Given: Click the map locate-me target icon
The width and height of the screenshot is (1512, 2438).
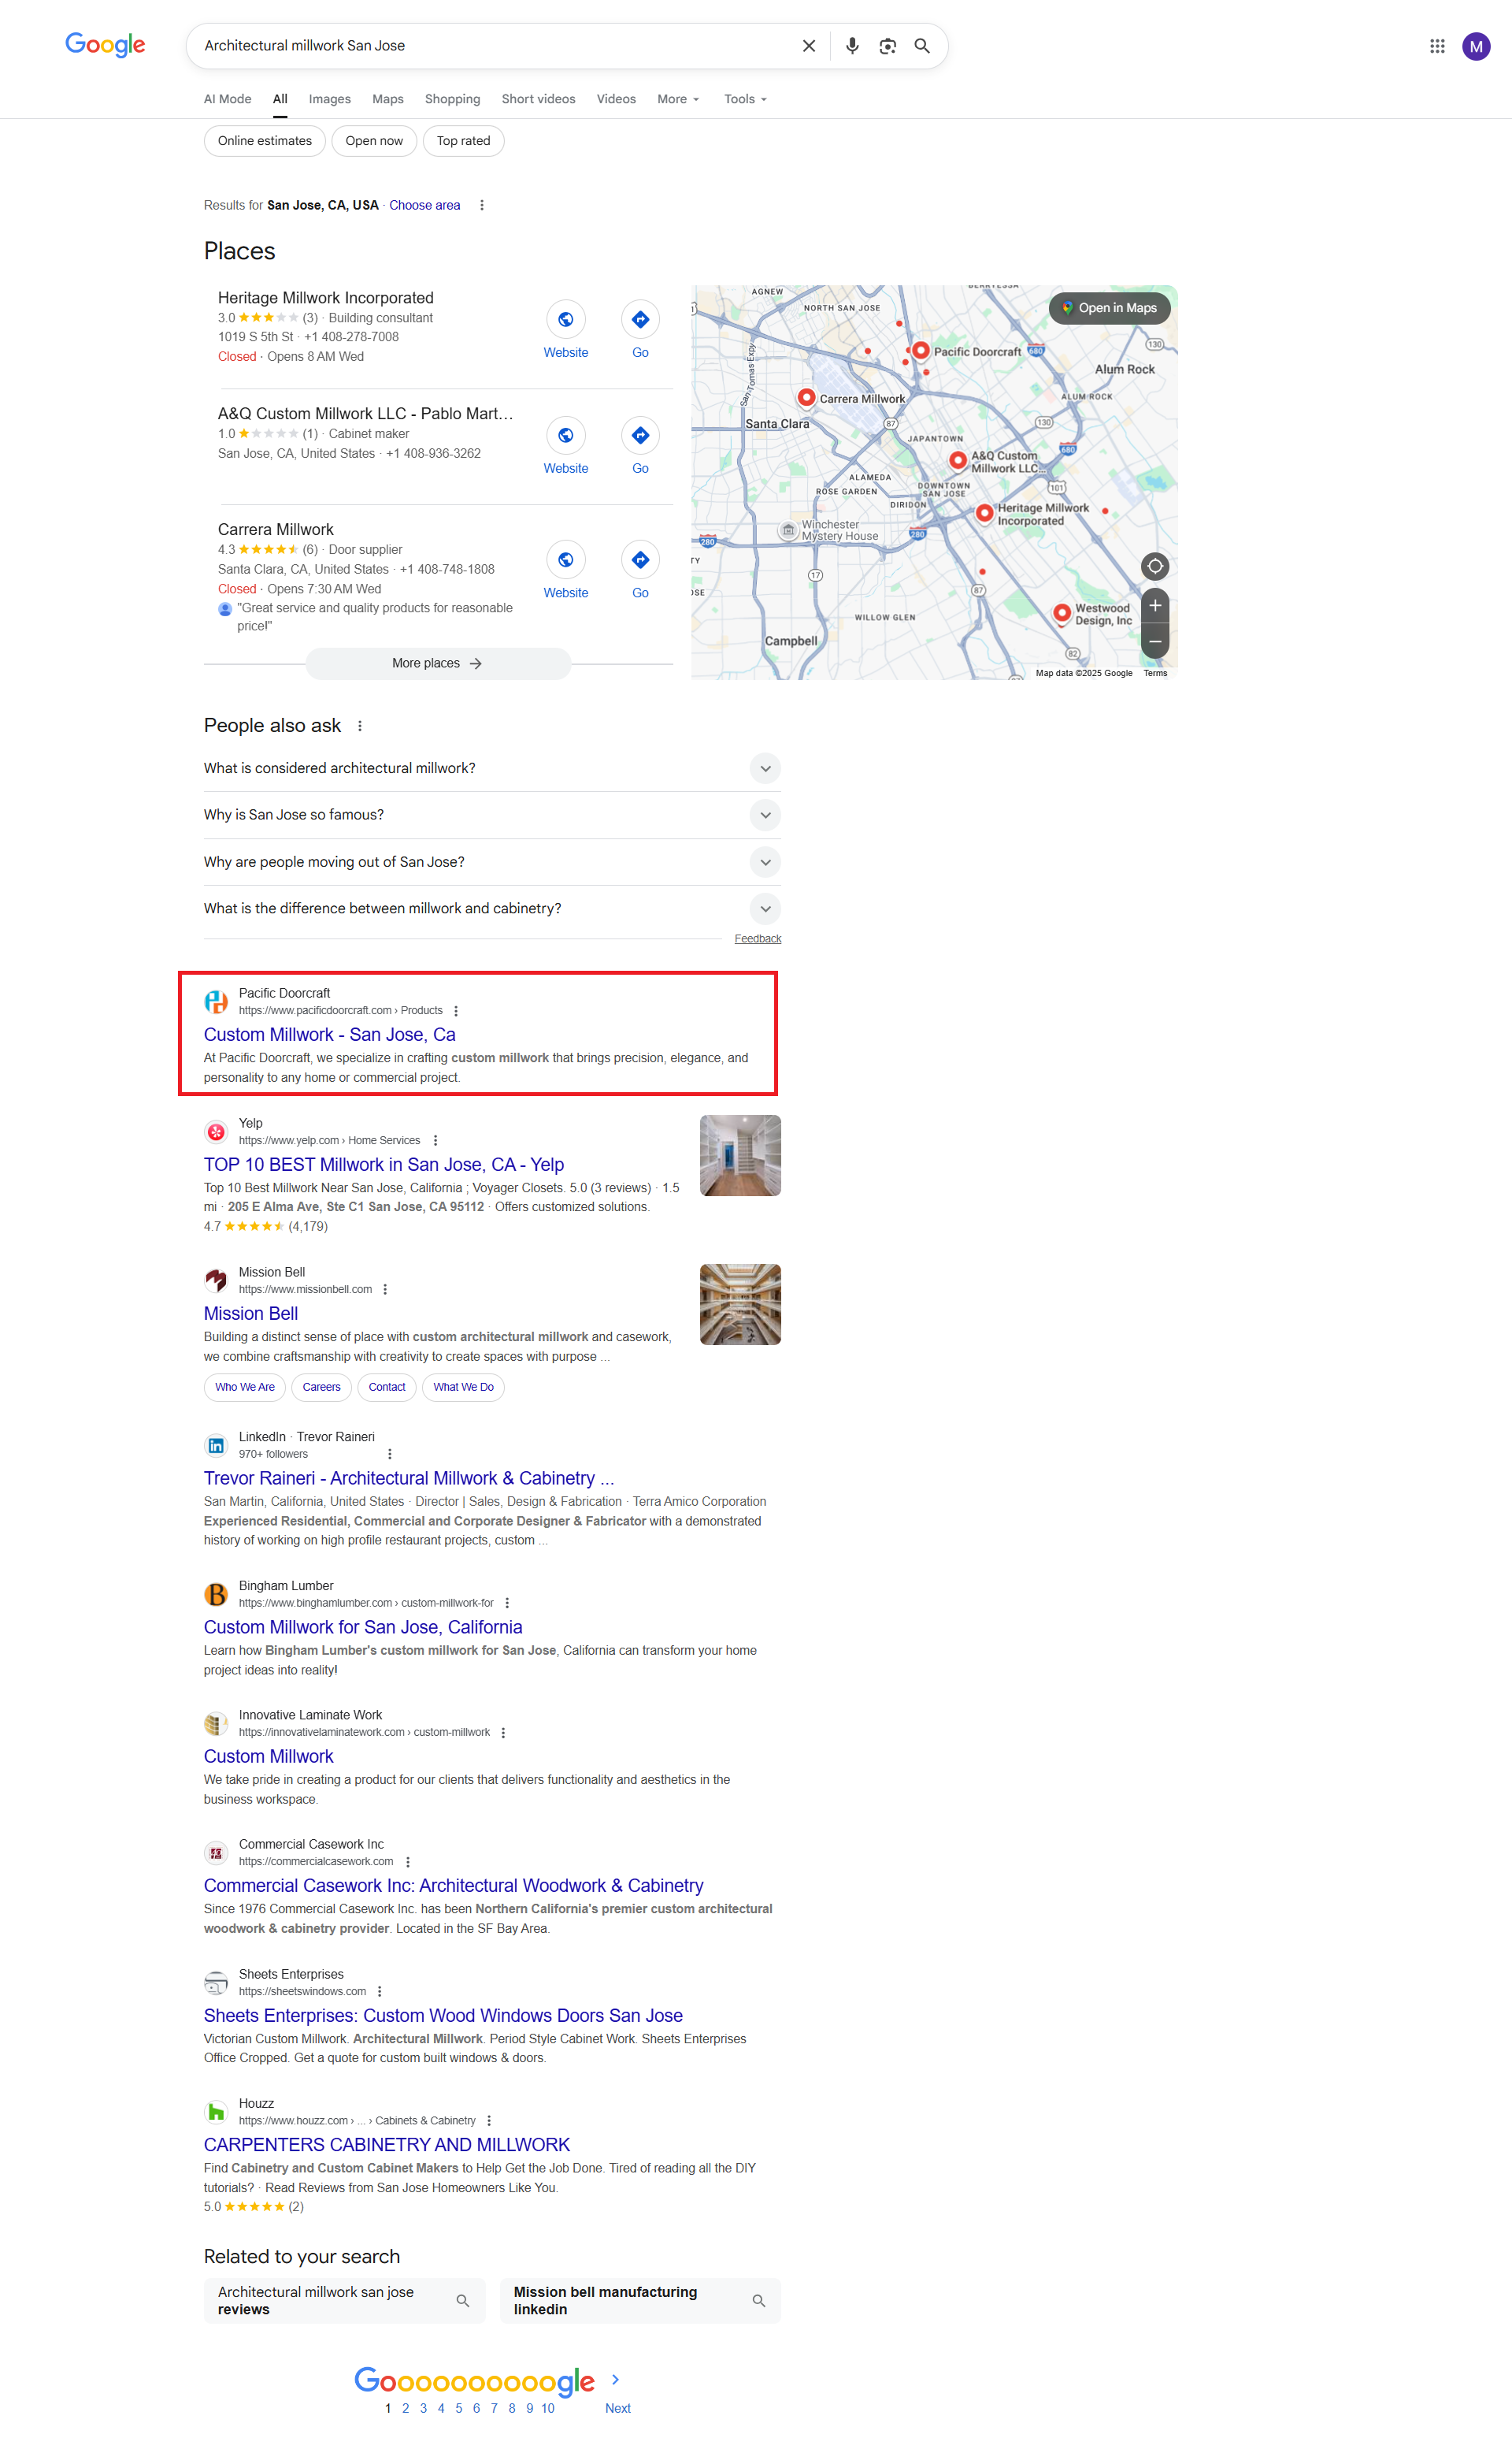Looking at the screenshot, I should [x=1155, y=567].
